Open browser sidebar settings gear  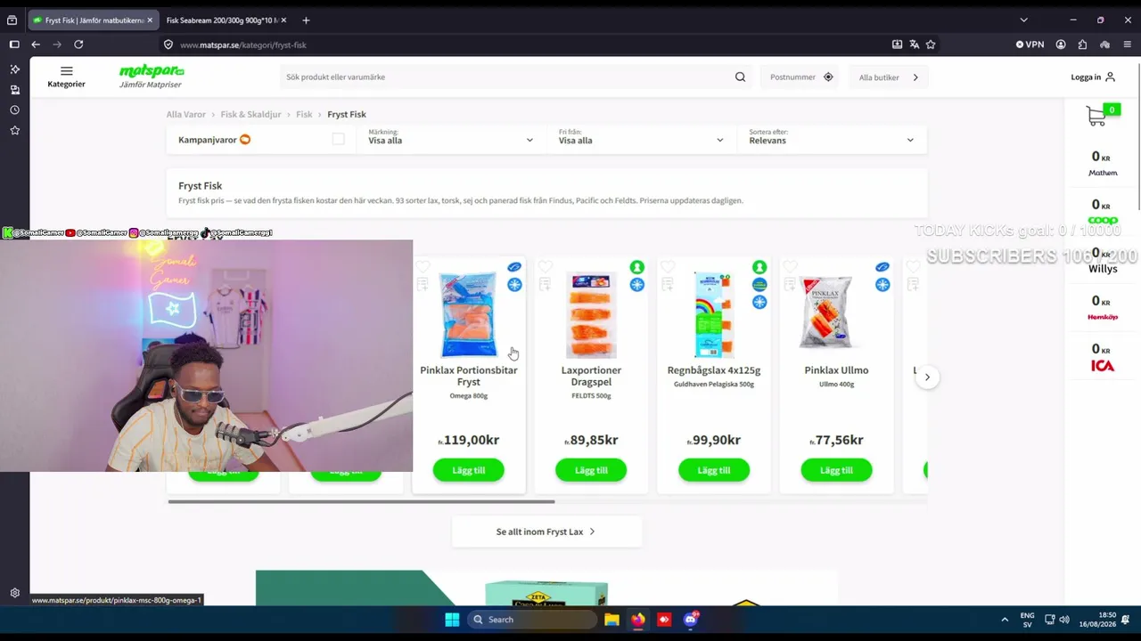14,593
